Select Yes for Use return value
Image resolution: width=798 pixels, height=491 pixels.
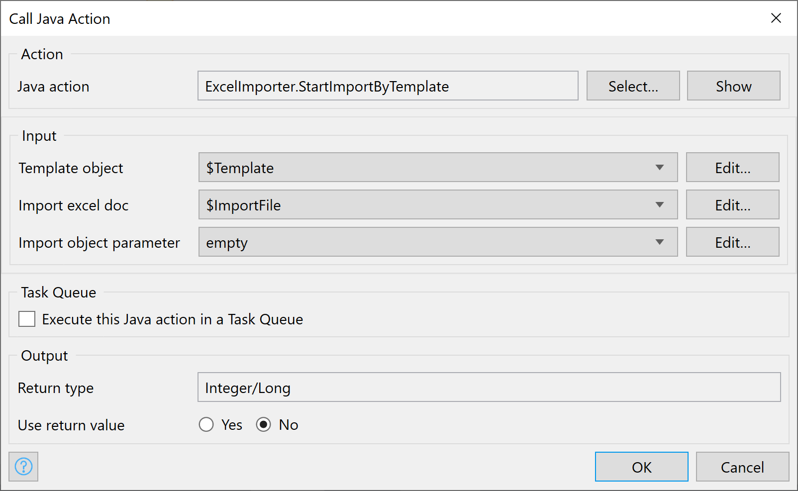(206, 425)
